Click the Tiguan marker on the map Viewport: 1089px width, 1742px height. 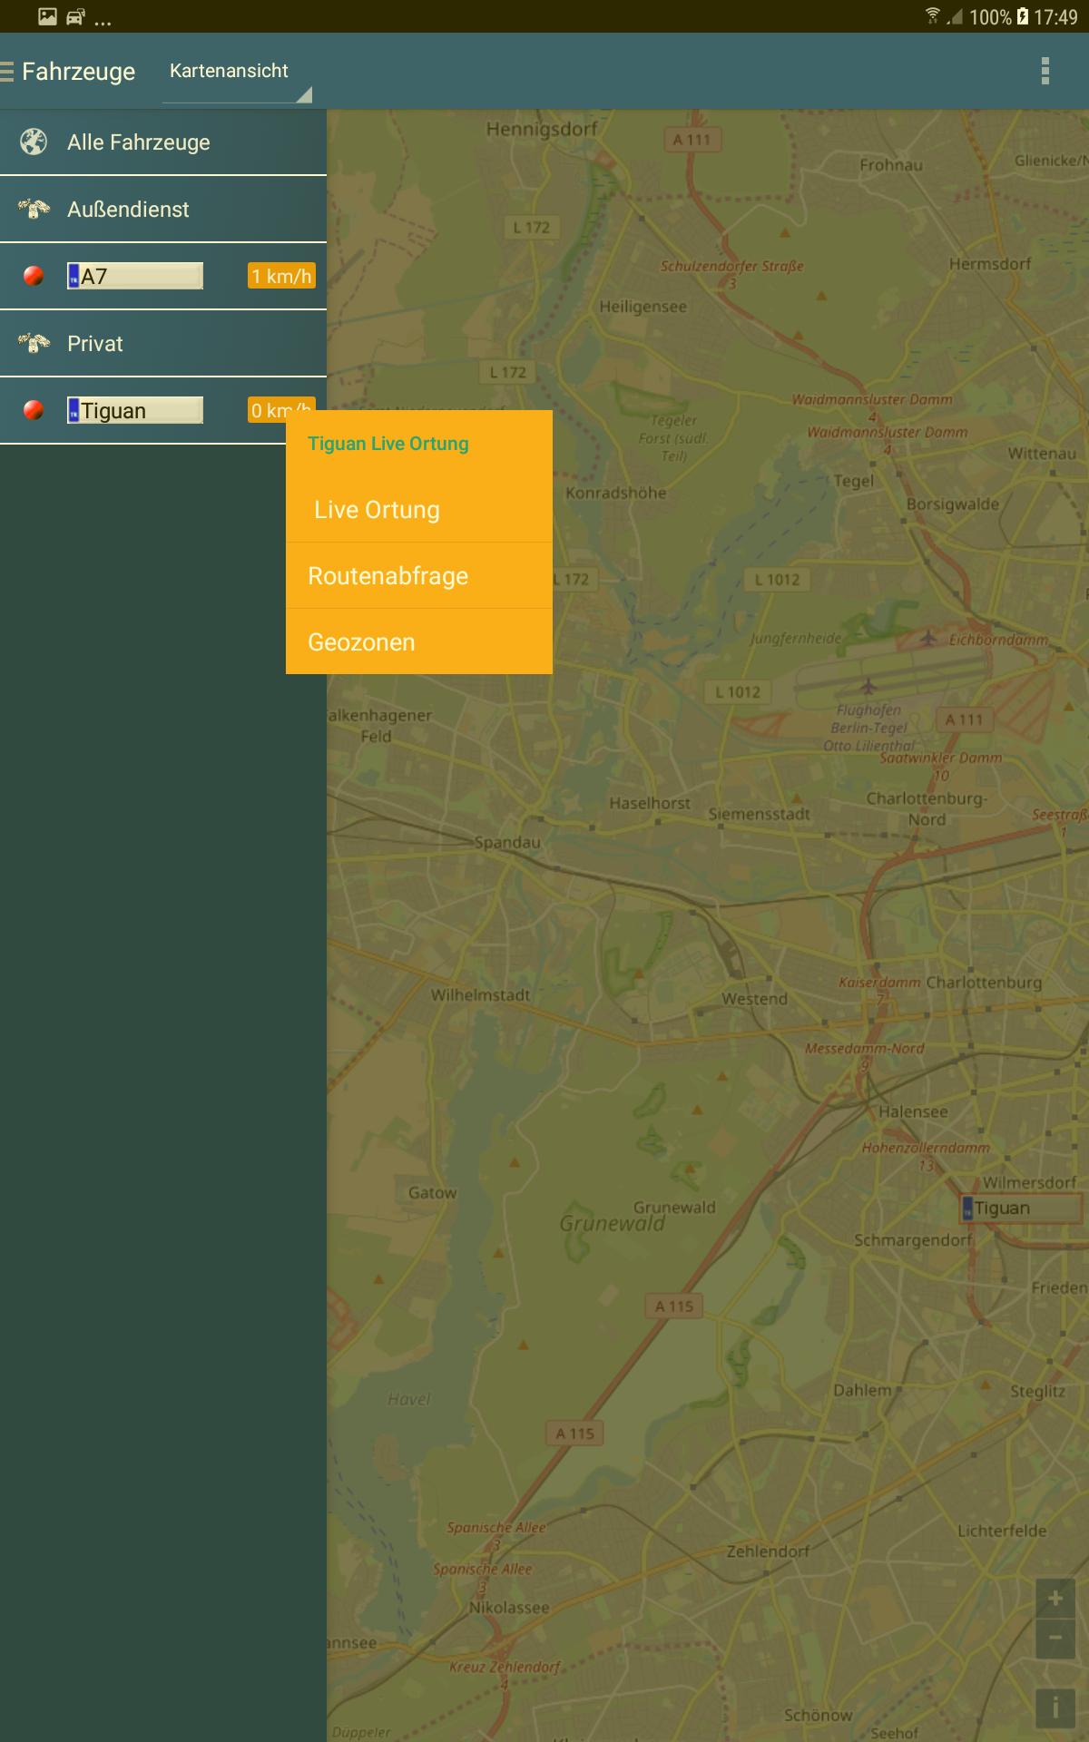pyautogui.click(x=1021, y=1209)
